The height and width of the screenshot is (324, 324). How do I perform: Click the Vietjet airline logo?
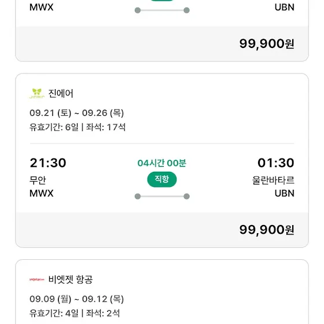[37, 279]
